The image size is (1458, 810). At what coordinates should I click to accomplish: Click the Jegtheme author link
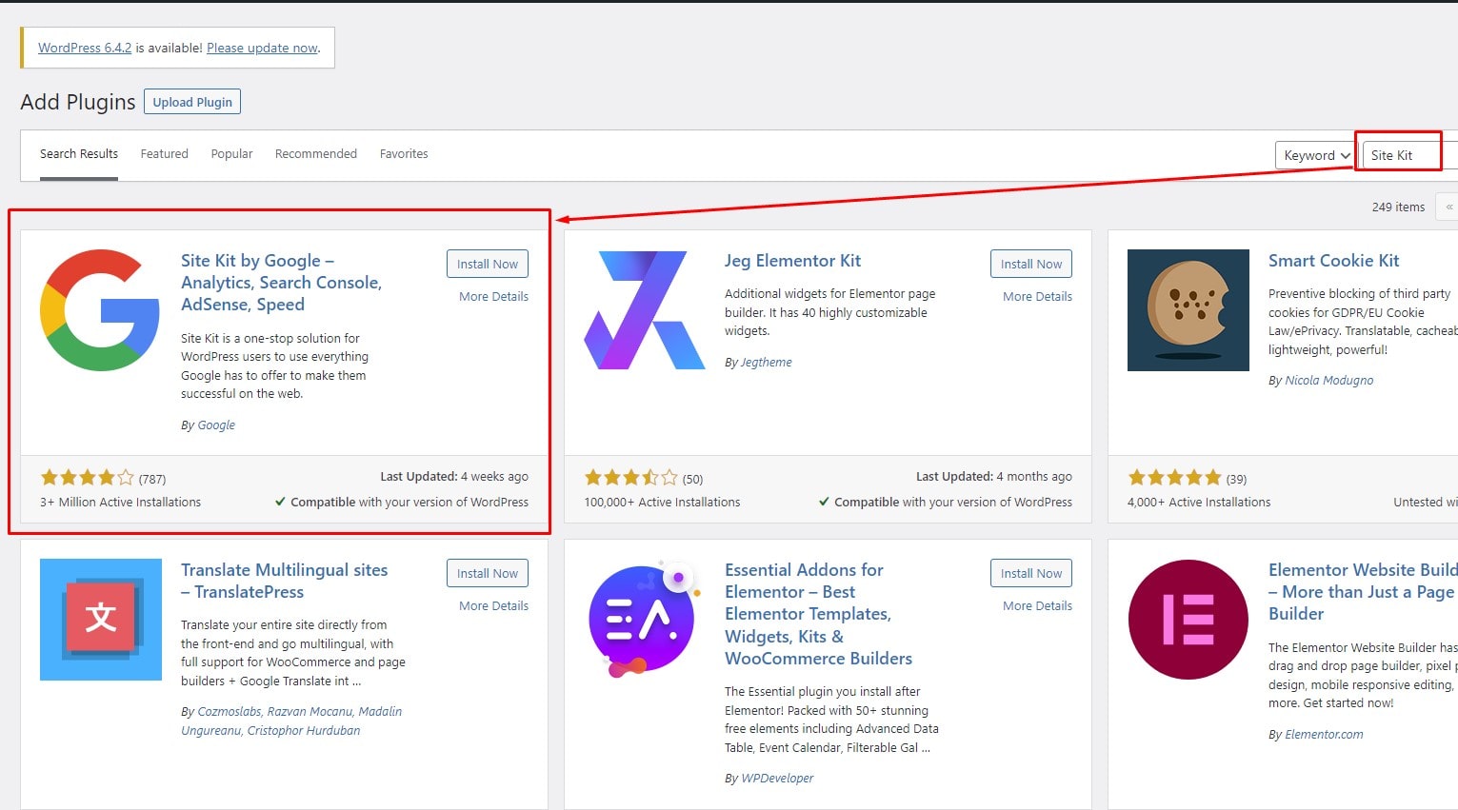pyautogui.click(x=767, y=363)
